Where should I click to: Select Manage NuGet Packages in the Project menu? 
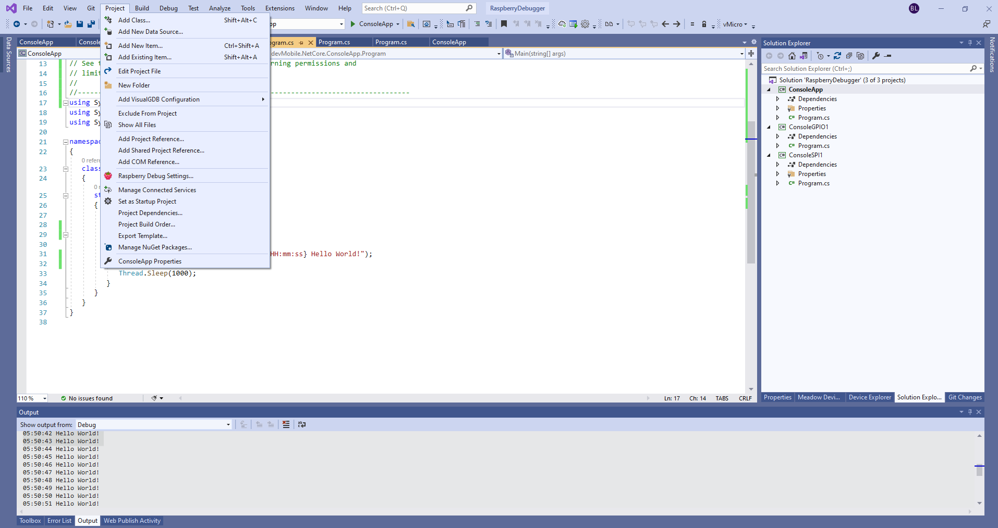[155, 247]
